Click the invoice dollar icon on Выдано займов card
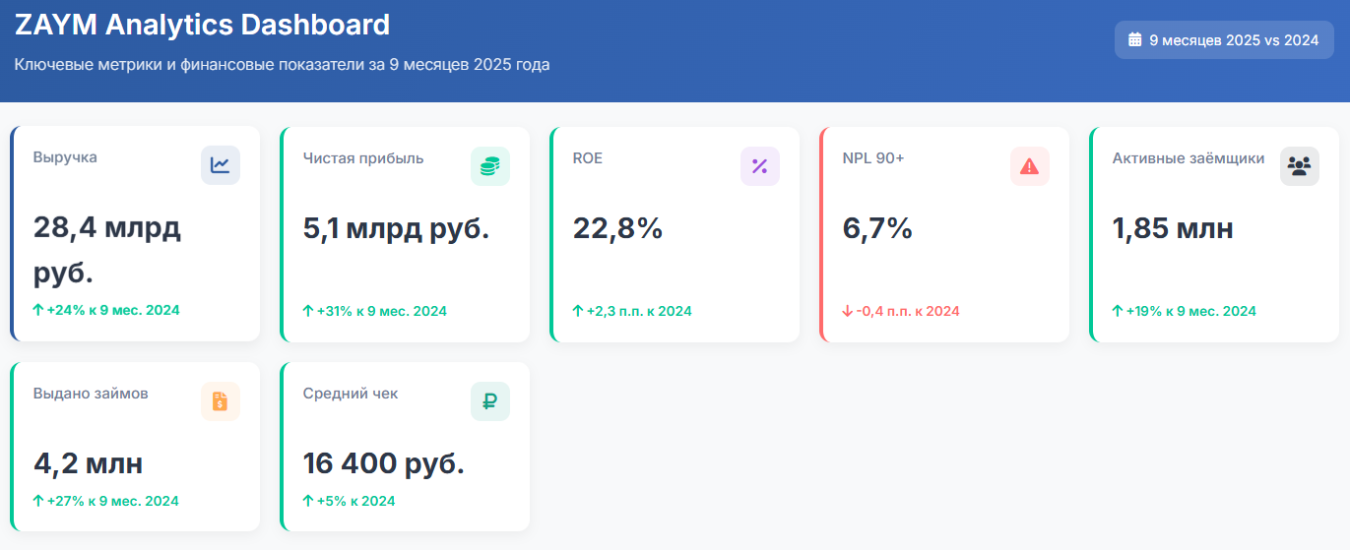The height and width of the screenshot is (550, 1350). pos(221,401)
